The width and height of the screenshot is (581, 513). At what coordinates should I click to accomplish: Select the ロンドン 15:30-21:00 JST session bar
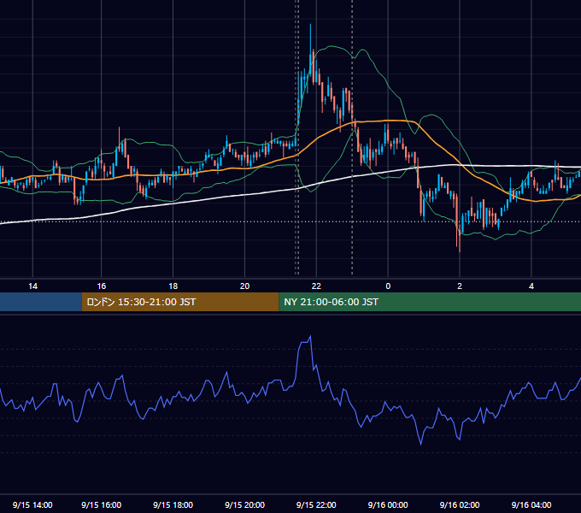[x=180, y=302]
